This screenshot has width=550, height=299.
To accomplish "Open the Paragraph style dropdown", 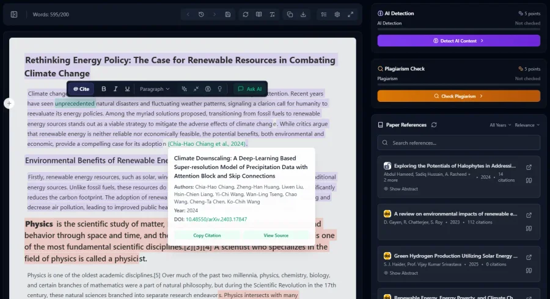I will coord(155,89).
